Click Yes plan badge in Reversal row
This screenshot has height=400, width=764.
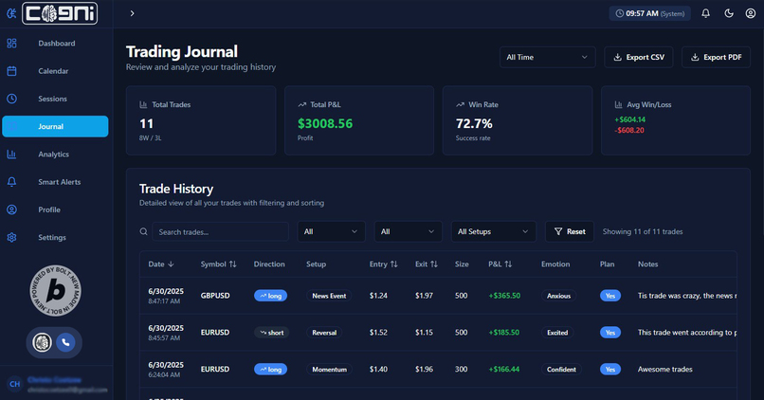610,333
